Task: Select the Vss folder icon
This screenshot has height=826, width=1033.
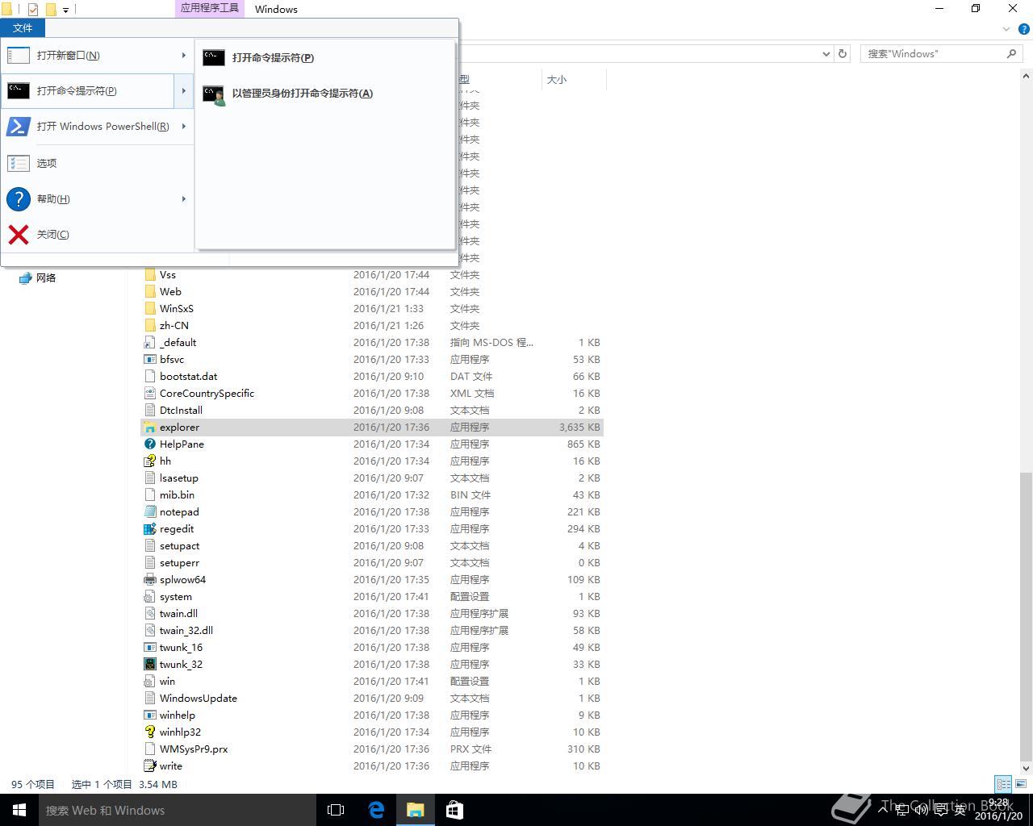Action: point(149,275)
